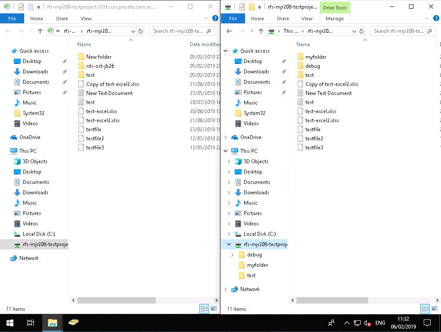Refresh the left window address bar
The height and width of the screenshot is (332, 441).
tap(140, 31)
